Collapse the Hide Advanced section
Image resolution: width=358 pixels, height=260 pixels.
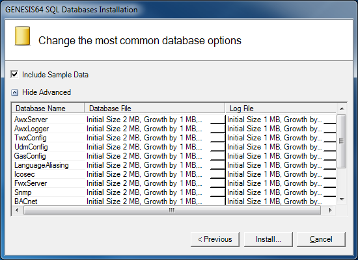[x=14, y=92]
